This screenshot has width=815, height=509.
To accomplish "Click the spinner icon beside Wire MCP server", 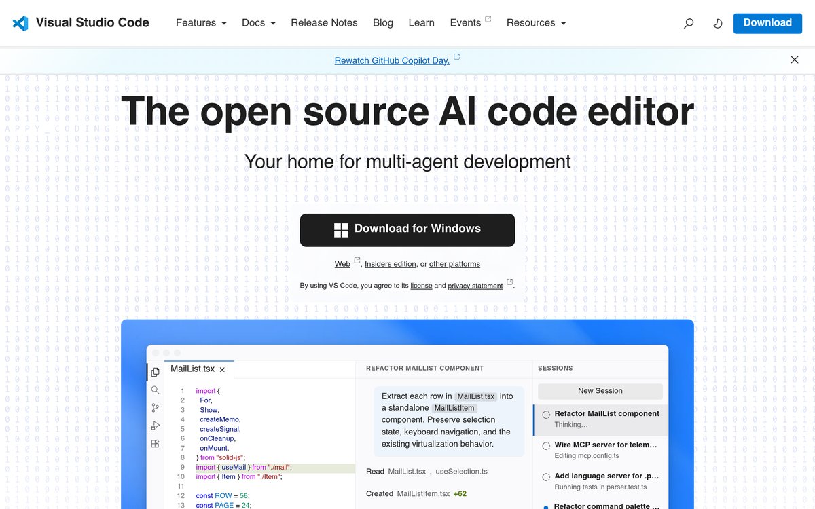I will [546, 446].
